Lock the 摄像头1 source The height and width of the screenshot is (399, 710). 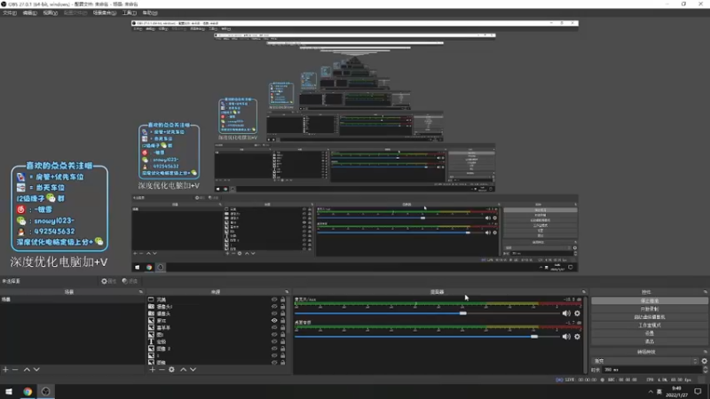[282, 306]
